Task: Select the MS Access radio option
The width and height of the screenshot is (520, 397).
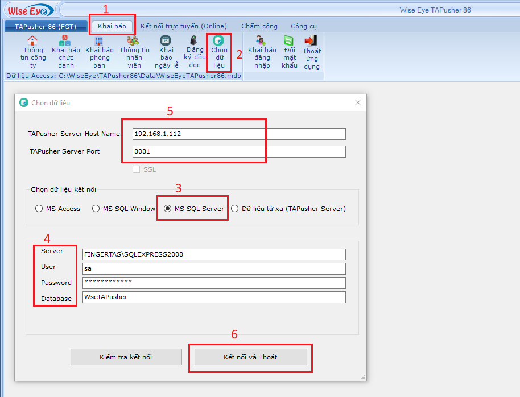Action: [x=39, y=209]
